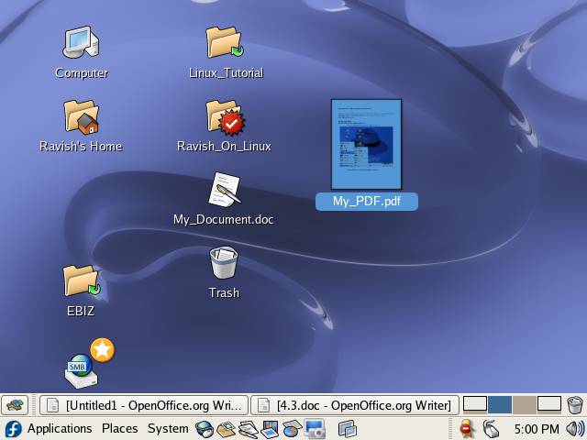Select the My_PDF.pdf thumbnail
This screenshot has height=440, width=587.
(366, 144)
